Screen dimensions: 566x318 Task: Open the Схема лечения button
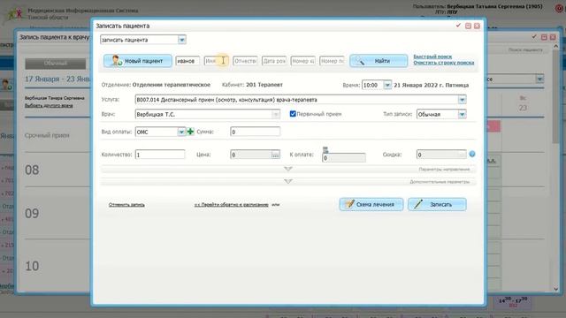(x=371, y=204)
